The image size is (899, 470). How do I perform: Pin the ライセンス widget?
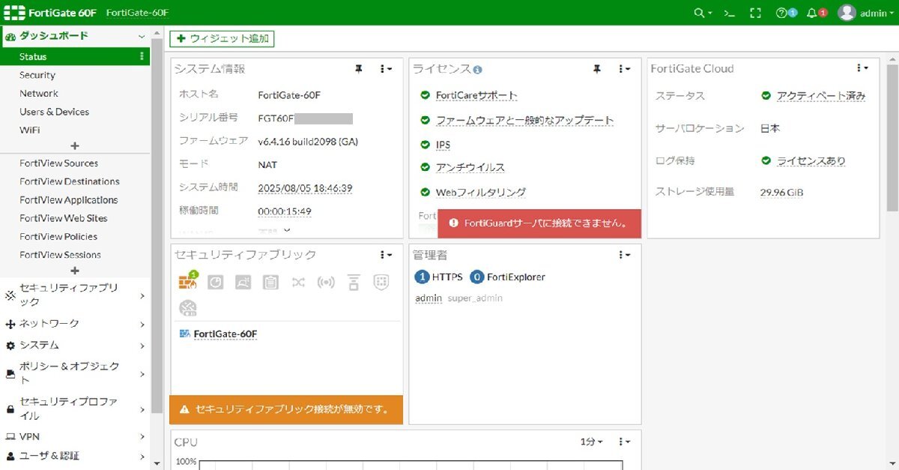coord(597,69)
